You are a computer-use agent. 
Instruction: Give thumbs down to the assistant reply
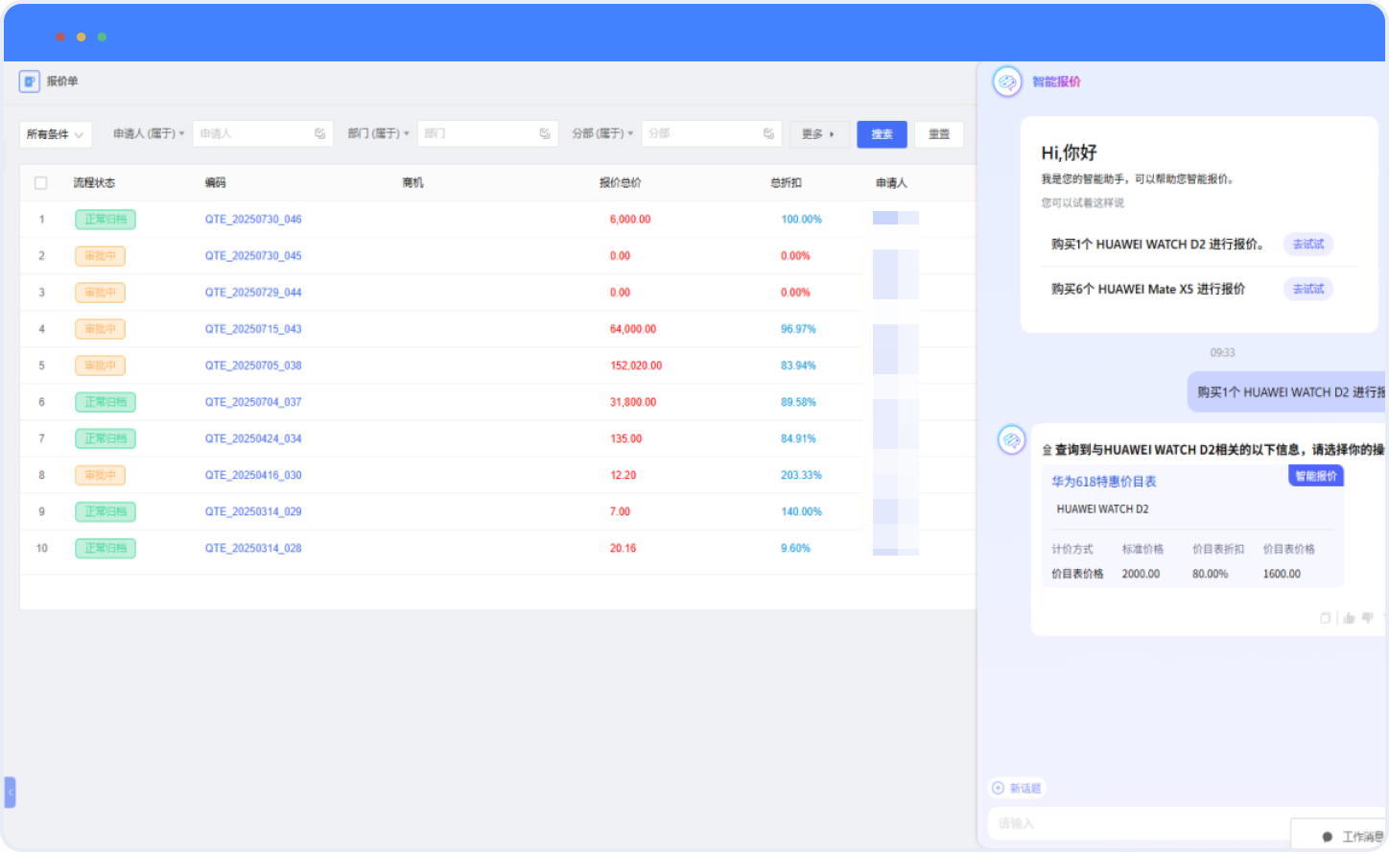(x=1368, y=618)
